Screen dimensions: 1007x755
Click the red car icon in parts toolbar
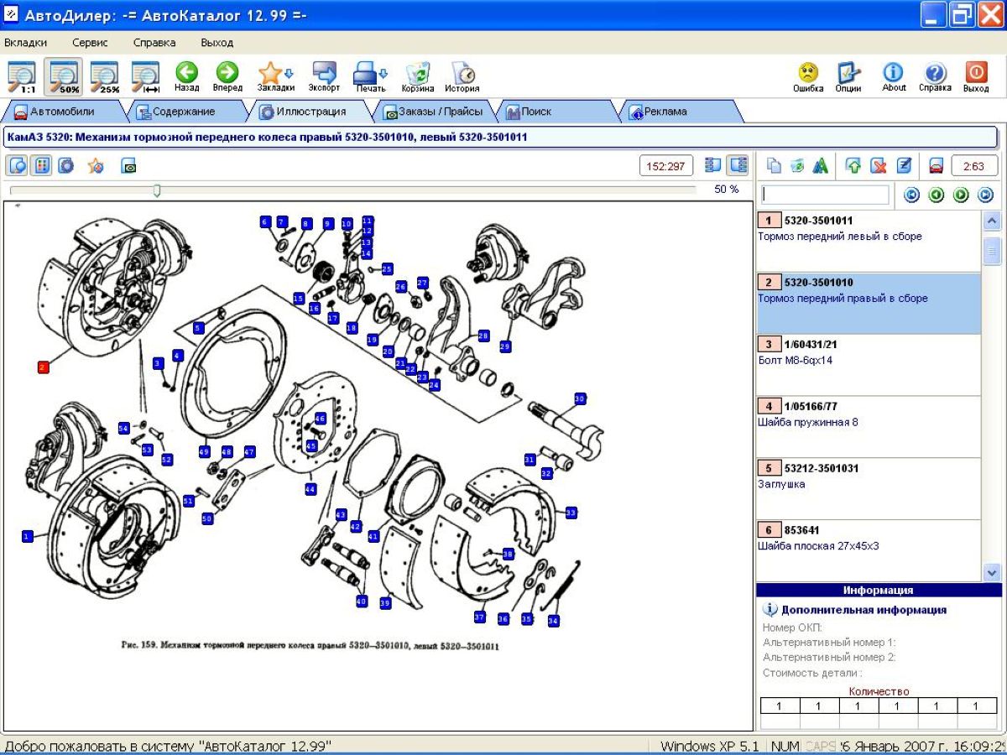pyautogui.click(x=937, y=166)
